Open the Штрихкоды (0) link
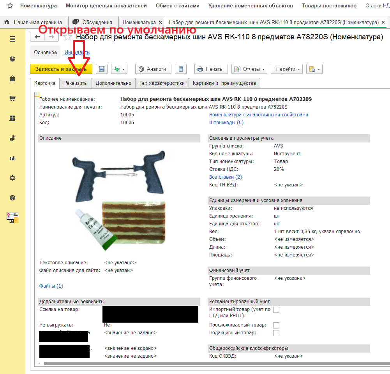 226,123
